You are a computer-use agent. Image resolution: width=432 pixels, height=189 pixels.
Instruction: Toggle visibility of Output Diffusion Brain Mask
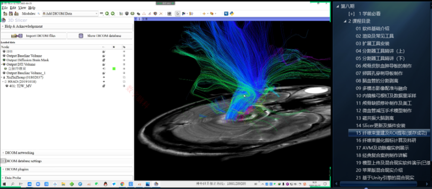104,60
